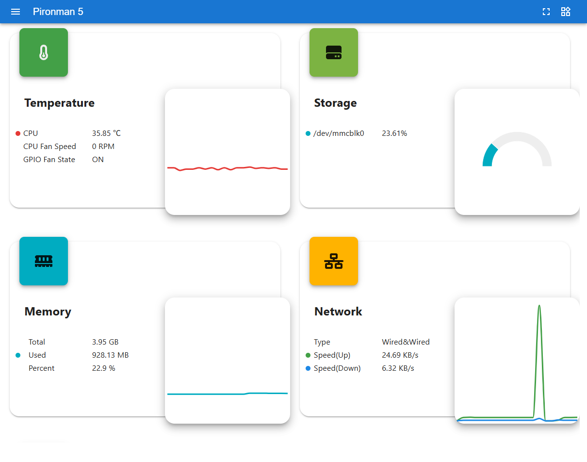This screenshot has width=587, height=462.
Task: Click the Memory card heading
Action: [48, 312]
